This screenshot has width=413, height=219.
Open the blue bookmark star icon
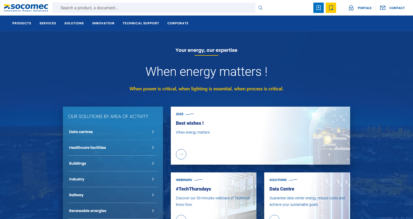pos(318,8)
